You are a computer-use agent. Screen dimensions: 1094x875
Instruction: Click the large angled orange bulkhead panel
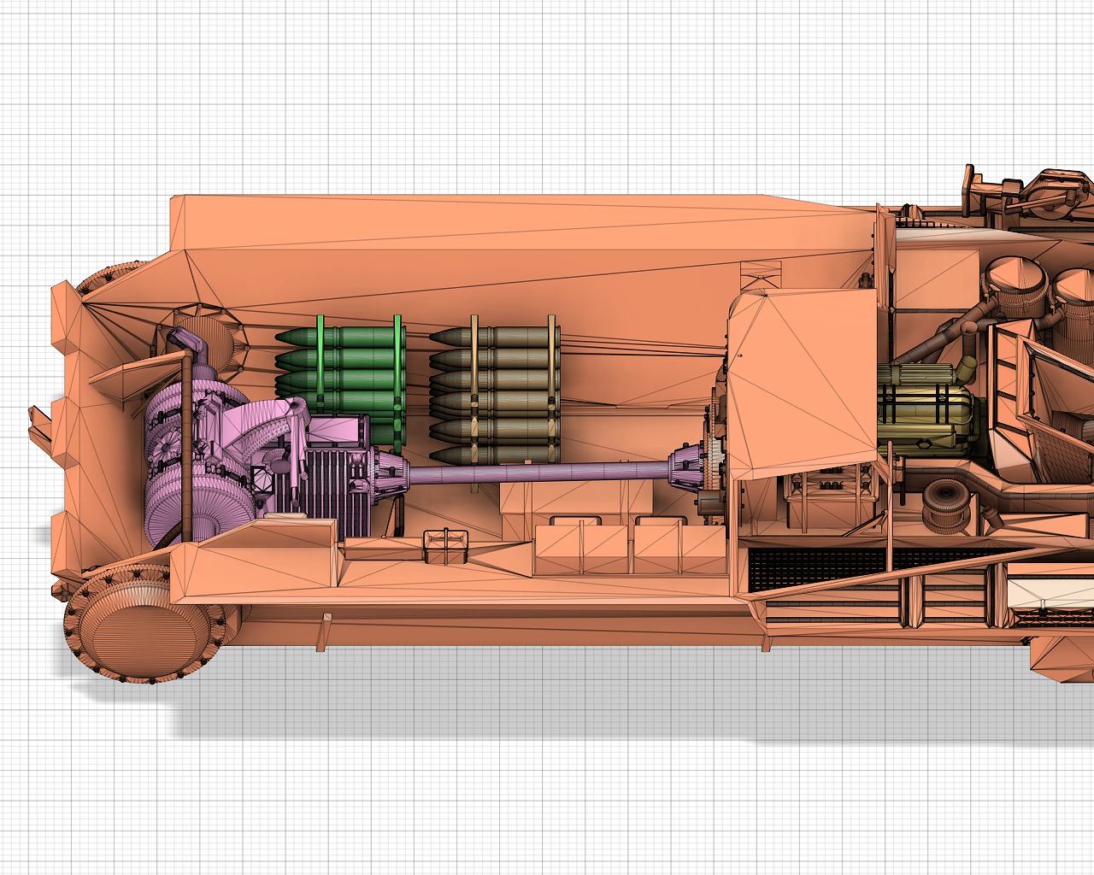click(803, 385)
